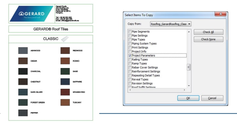Click the Gerard contact address text
Screen dimensions: 237x131
[x=67, y=14]
